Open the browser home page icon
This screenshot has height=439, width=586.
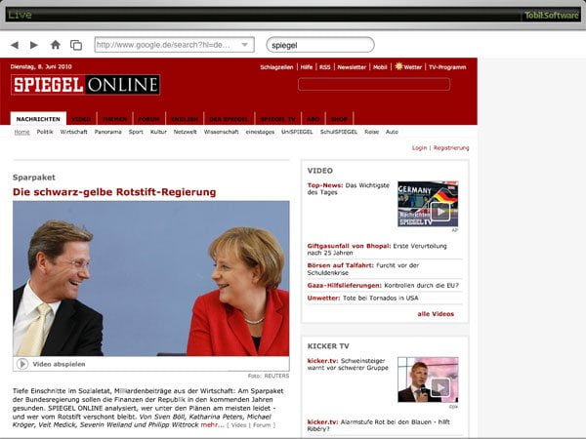click(56, 45)
